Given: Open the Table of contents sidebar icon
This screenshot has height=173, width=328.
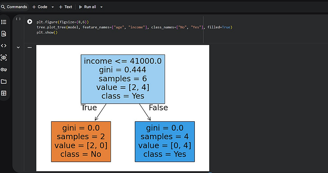Looking at the screenshot, I should pyautogui.click(x=4, y=22).
